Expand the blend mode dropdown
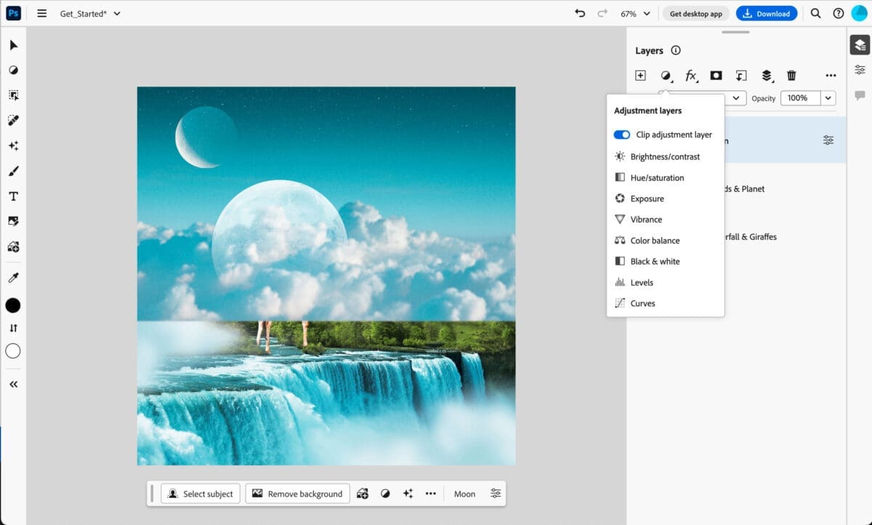 736,98
